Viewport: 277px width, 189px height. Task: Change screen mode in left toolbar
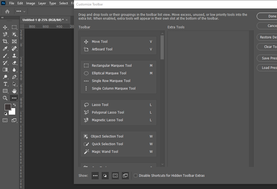(x=14, y=120)
